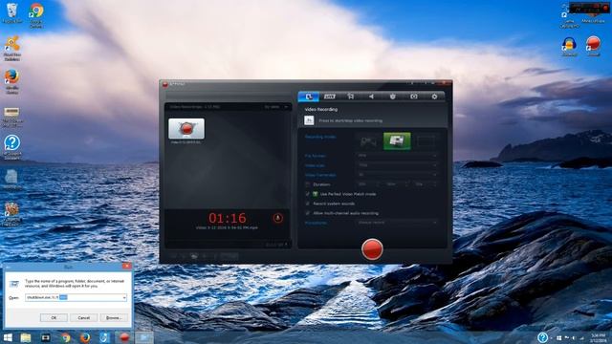Open the Video Recording tab in Action!
Screen dimensions: 612x344
click(x=308, y=97)
